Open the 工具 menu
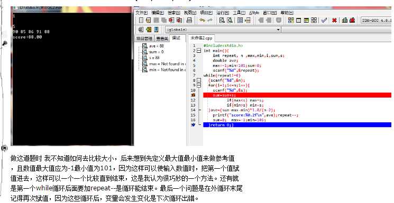 [x=239, y=13]
